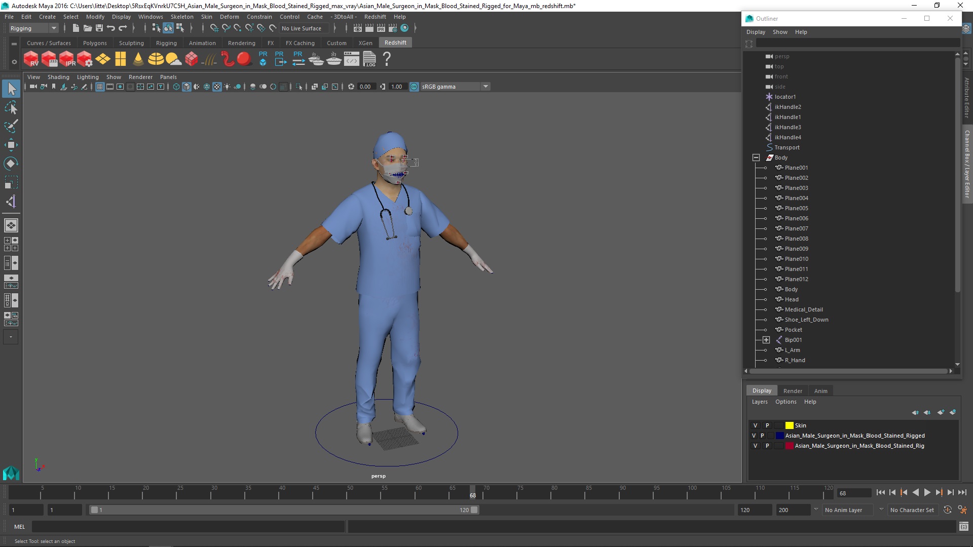Open the Outliner Show menu
The image size is (973, 547).
[x=780, y=32]
